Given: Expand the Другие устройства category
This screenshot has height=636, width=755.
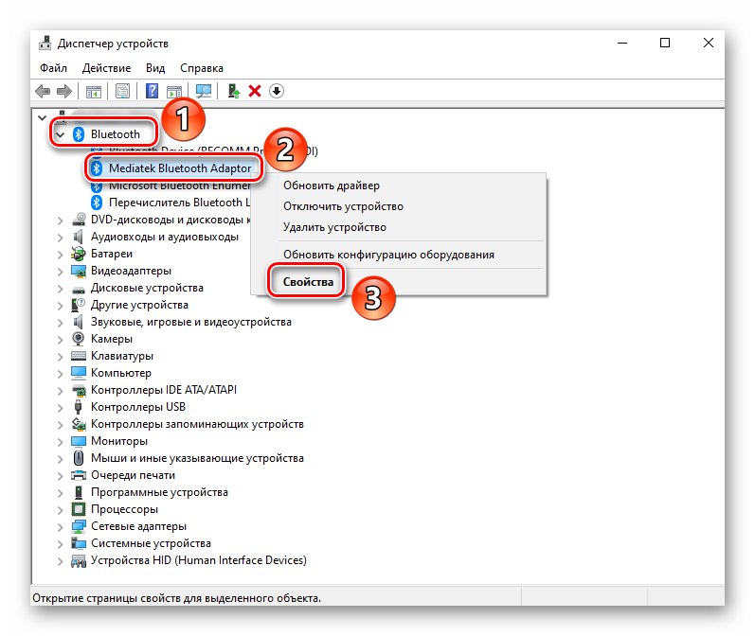Looking at the screenshot, I should point(61,306).
